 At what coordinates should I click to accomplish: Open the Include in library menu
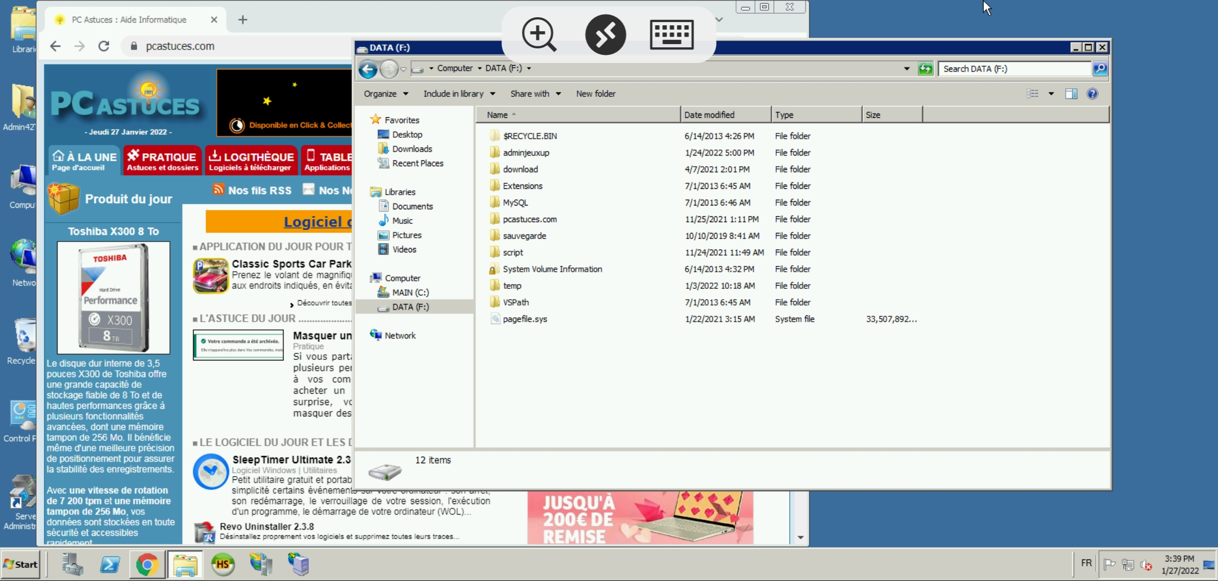click(x=459, y=94)
